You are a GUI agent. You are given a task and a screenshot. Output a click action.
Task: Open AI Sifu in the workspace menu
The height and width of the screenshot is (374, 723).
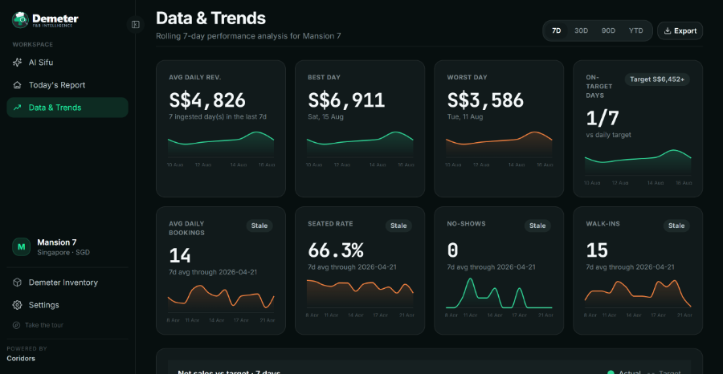[67, 62]
